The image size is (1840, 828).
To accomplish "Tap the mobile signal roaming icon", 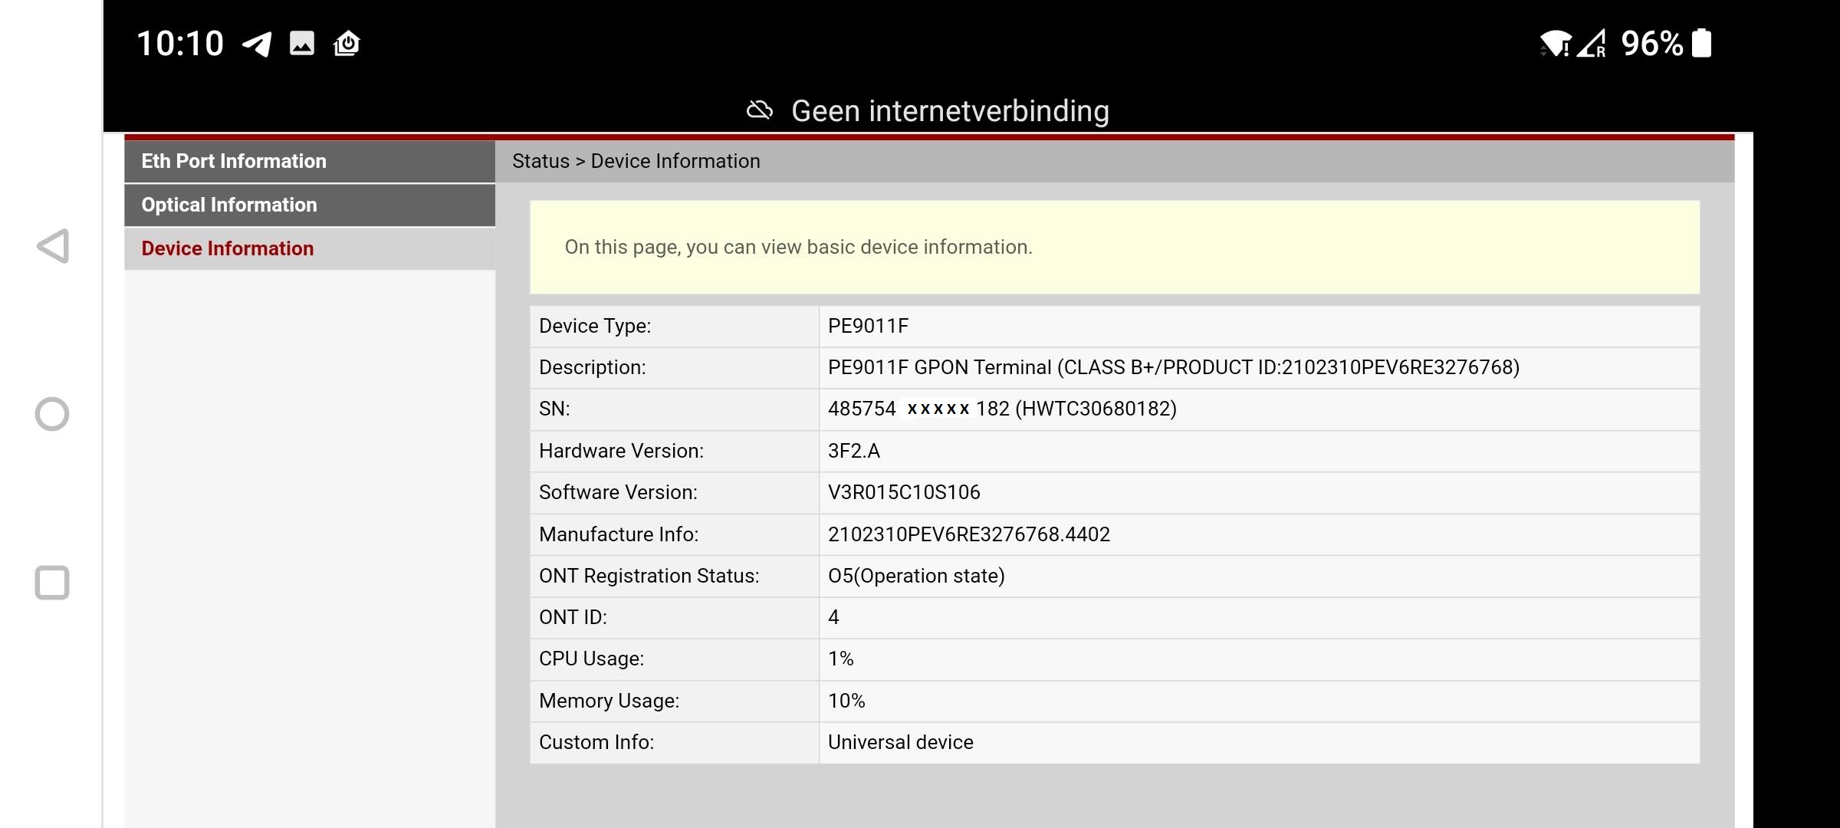I will point(1592,44).
